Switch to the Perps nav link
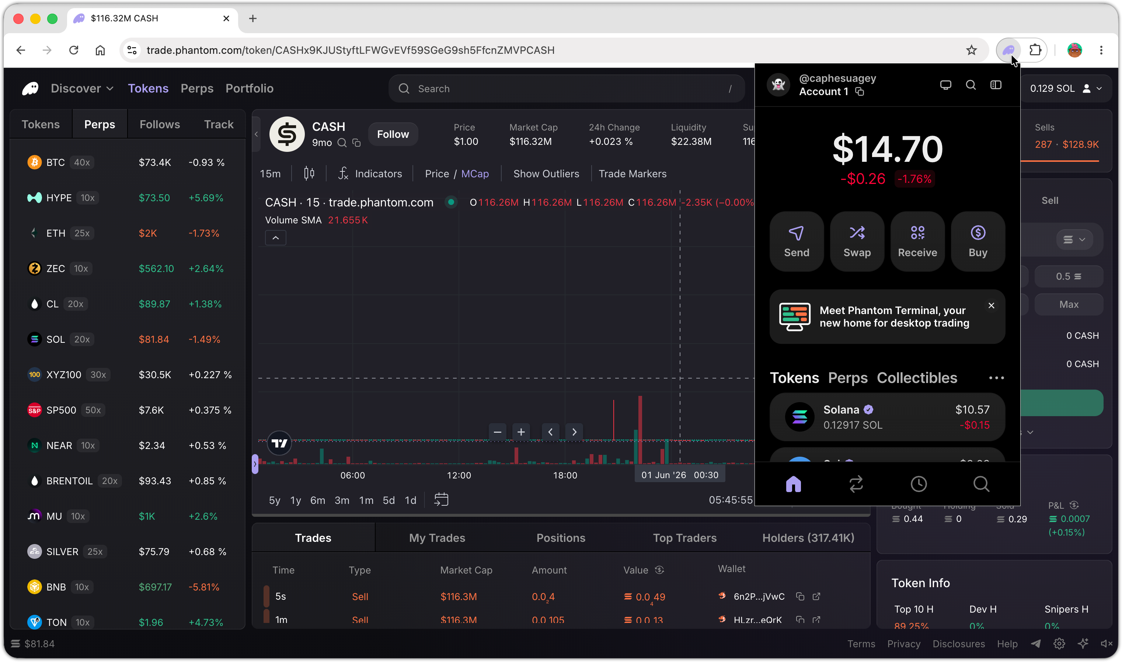 (197, 88)
